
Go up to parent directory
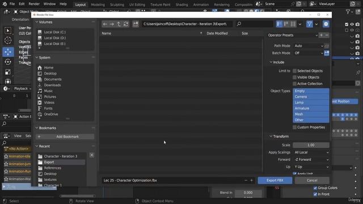click(119, 24)
